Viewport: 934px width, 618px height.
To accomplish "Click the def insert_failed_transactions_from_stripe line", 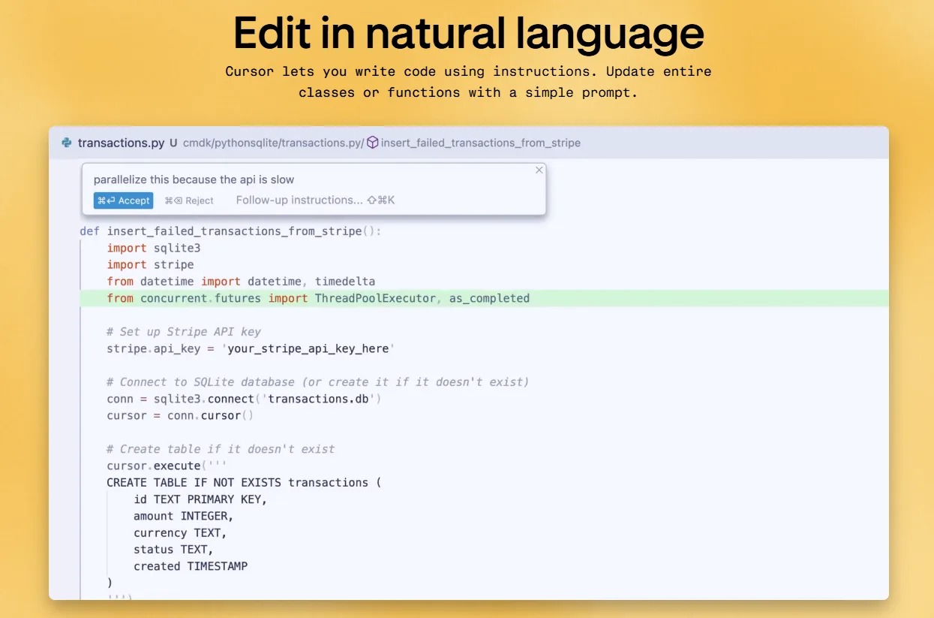I will tap(230, 231).
